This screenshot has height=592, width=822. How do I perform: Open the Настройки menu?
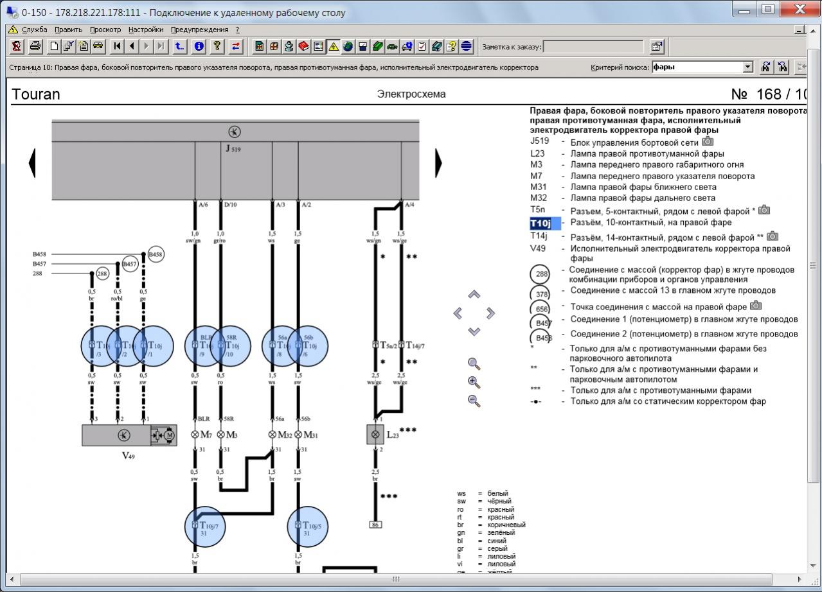point(146,30)
